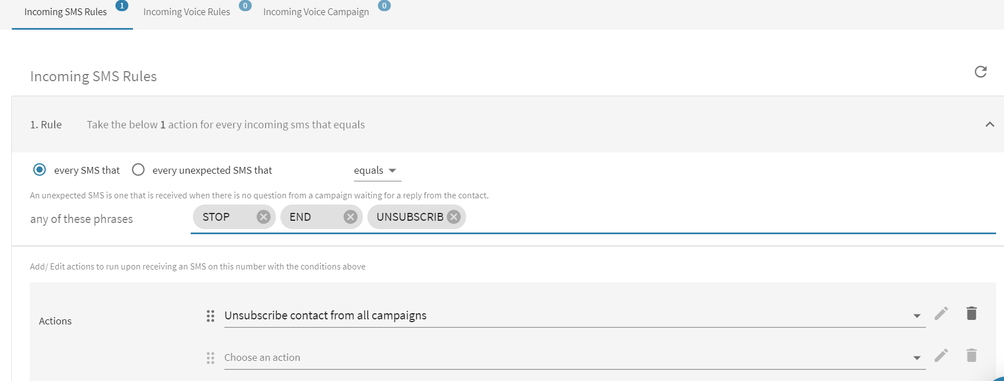Switch to Incoming Voice Campaign tab
The height and width of the screenshot is (381, 1004).
(316, 12)
